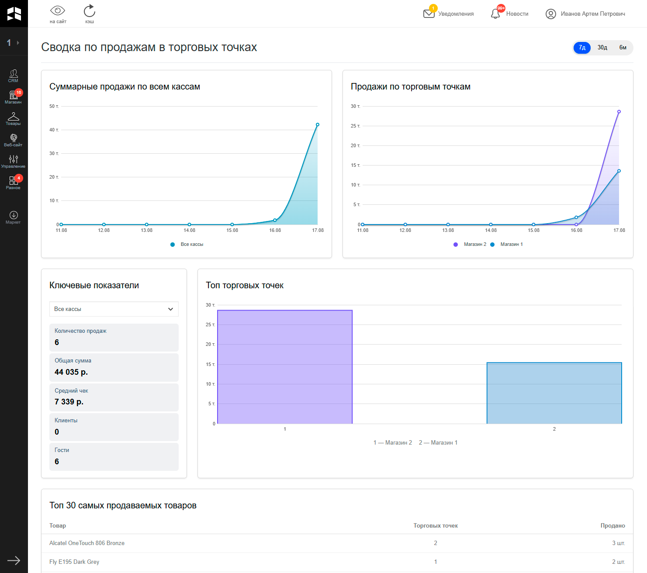Click the '3 шт.' sold value
The width and height of the screenshot is (647, 573).
(x=619, y=543)
